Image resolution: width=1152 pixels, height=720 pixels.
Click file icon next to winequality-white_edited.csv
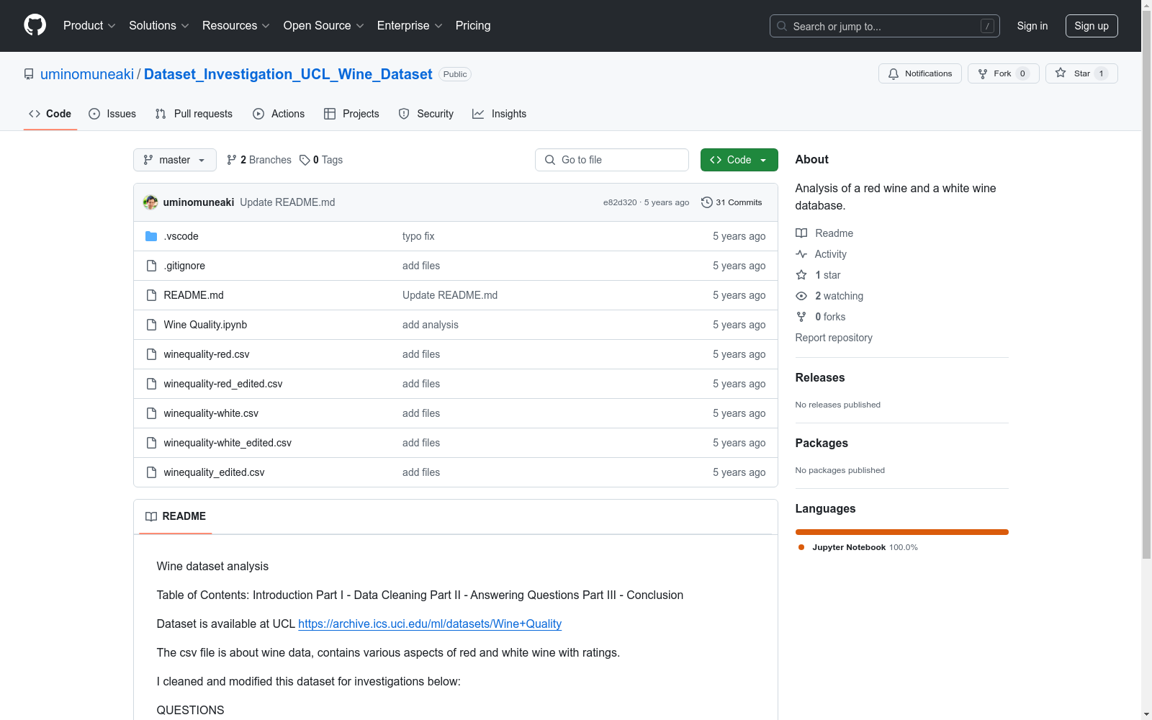[151, 443]
